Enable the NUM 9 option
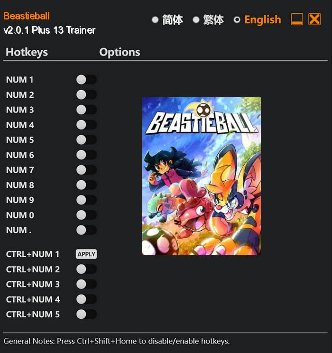Viewport: 332px width, 353px height. coord(86,200)
